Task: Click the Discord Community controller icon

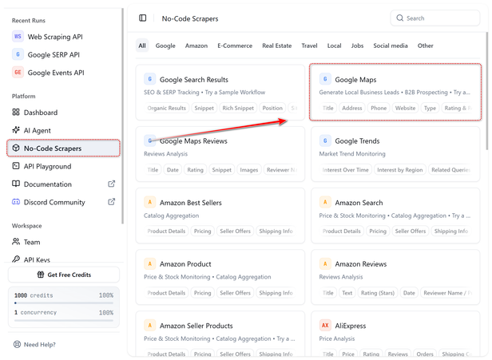Action: tap(16, 202)
